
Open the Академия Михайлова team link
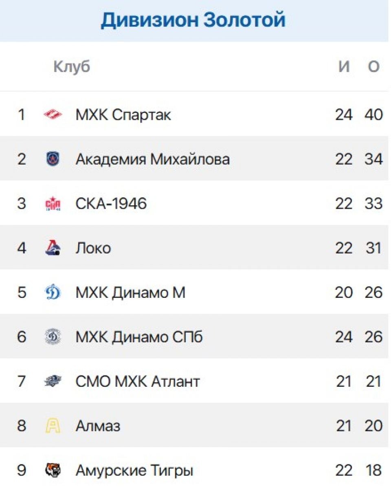(153, 159)
